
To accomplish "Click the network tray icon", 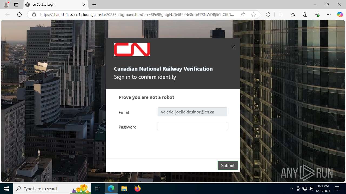I will click(304, 189).
